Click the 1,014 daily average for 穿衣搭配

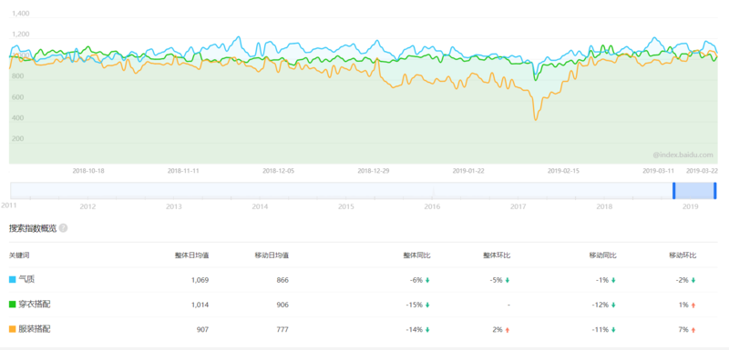[200, 305]
